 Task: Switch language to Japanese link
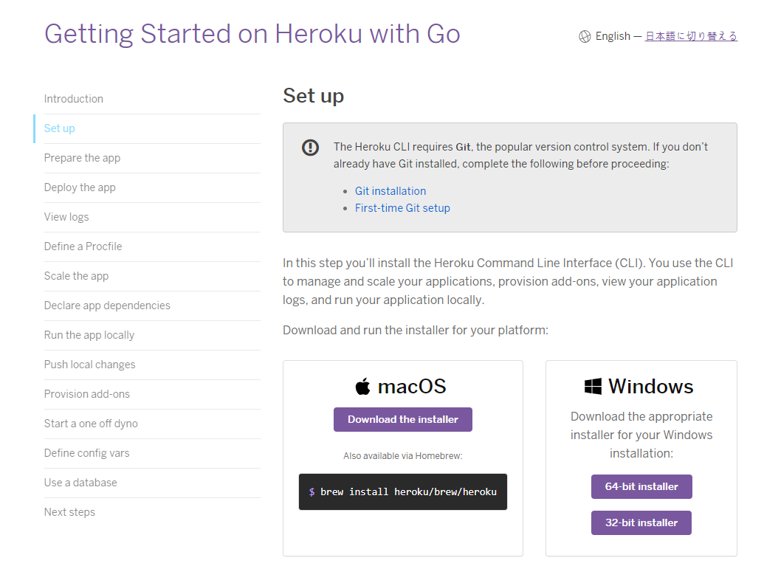[691, 36]
